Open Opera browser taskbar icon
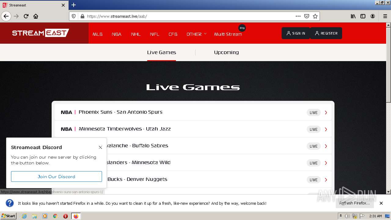Screen dimensions: 391x220 coord(65,216)
